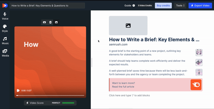Open the Music panel
The height and width of the screenshot is (109, 214).
5,39
